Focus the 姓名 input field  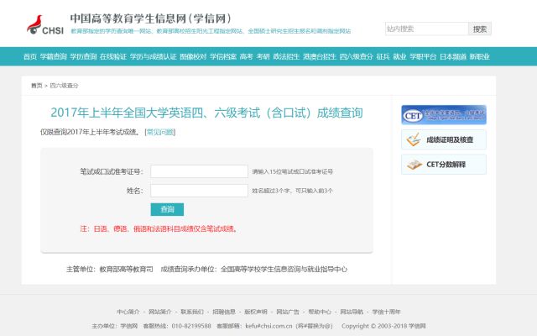click(199, 191)
